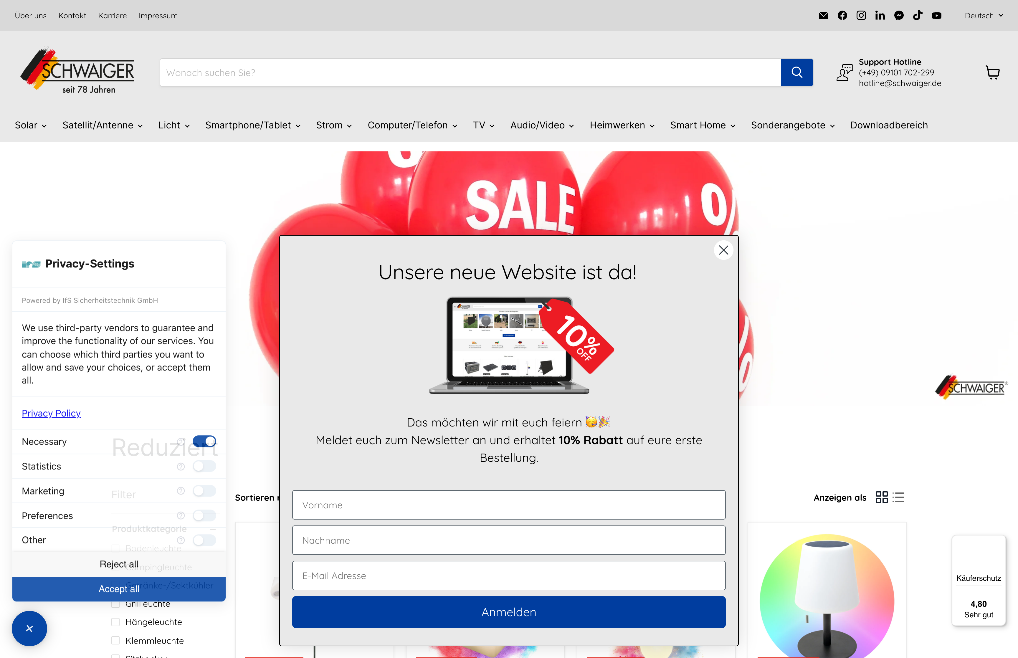The image size is (1018, 658).
Task: Open the TikTok social icon
Action: click(918, 15)
